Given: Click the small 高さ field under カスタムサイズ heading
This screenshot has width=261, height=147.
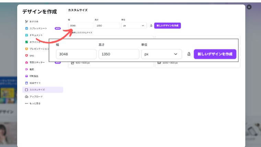Looking at the screenshot, I should tap(107, 26).
